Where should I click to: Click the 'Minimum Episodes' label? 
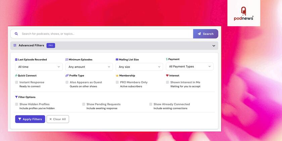click(81, 59)
